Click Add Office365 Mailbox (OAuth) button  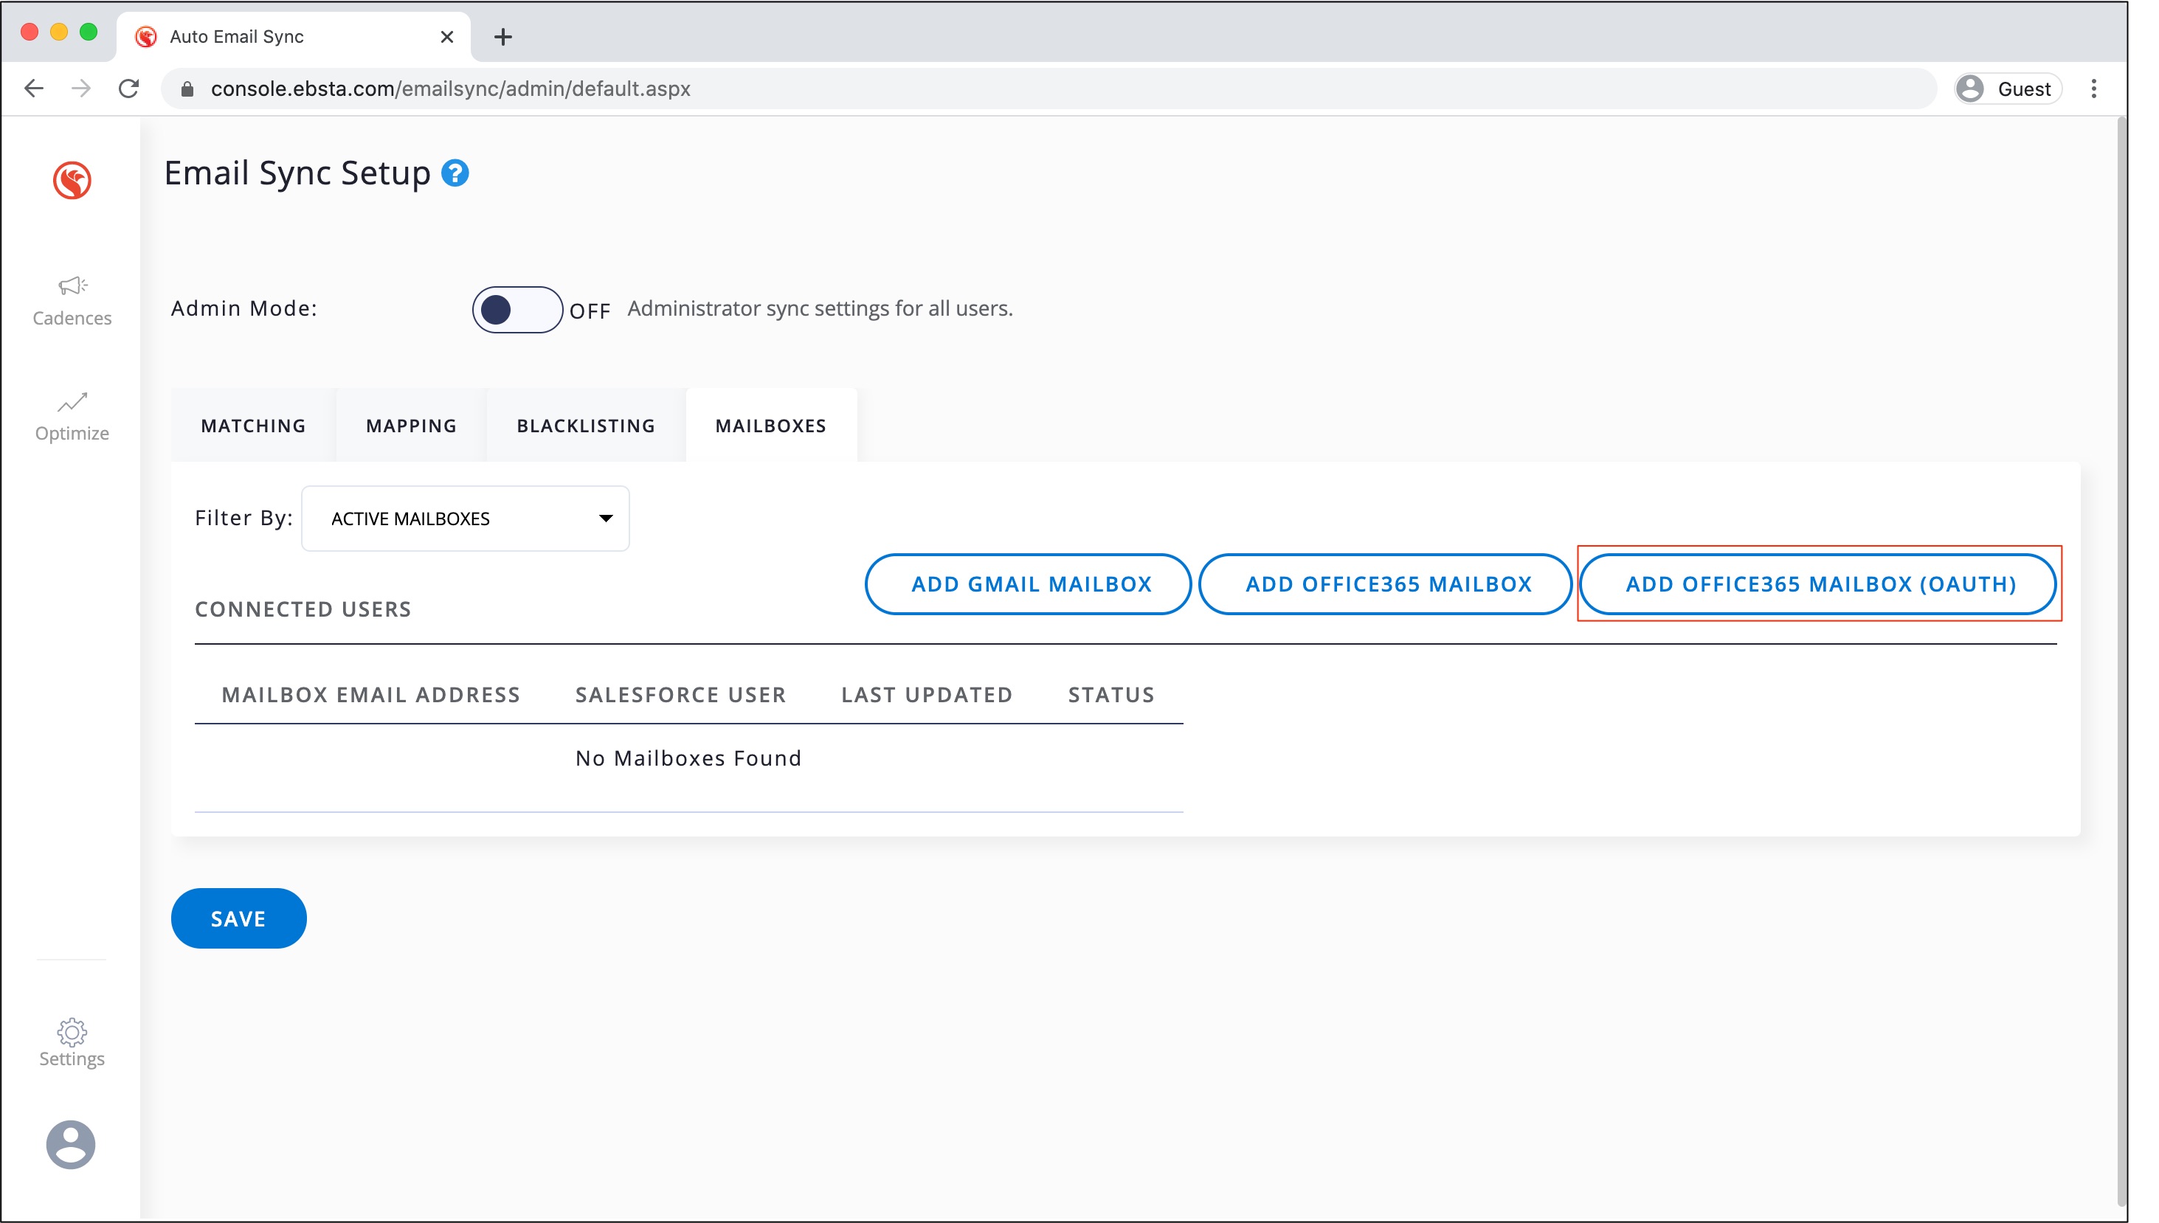[x=1820, y=583]
